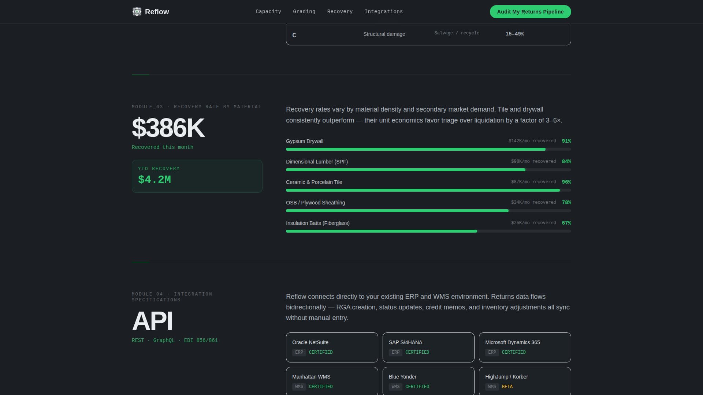
Task: Click CERTIFIED status on Microsoft Dynamics 365
Action: 514,352
